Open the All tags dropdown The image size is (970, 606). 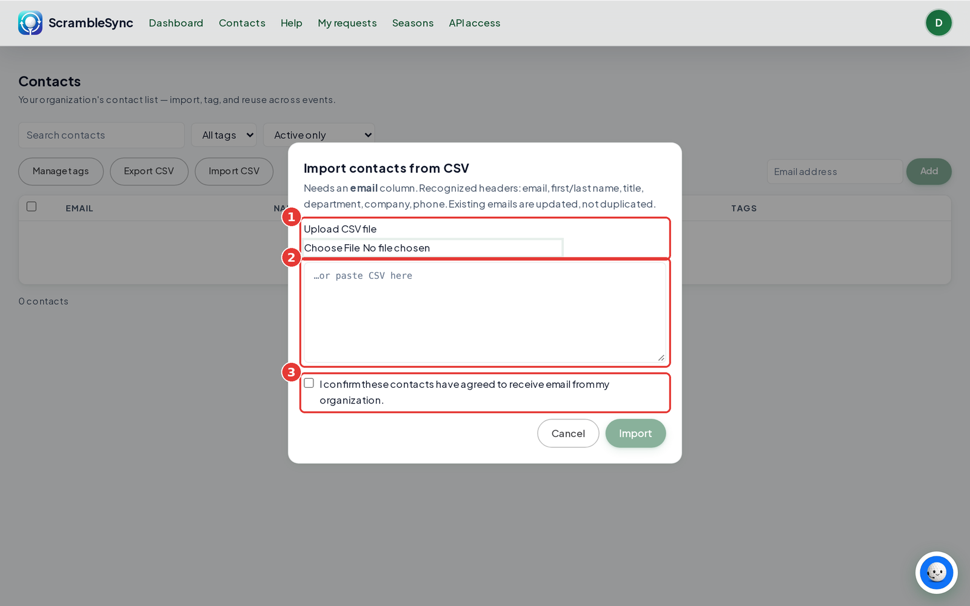point(224,135)
